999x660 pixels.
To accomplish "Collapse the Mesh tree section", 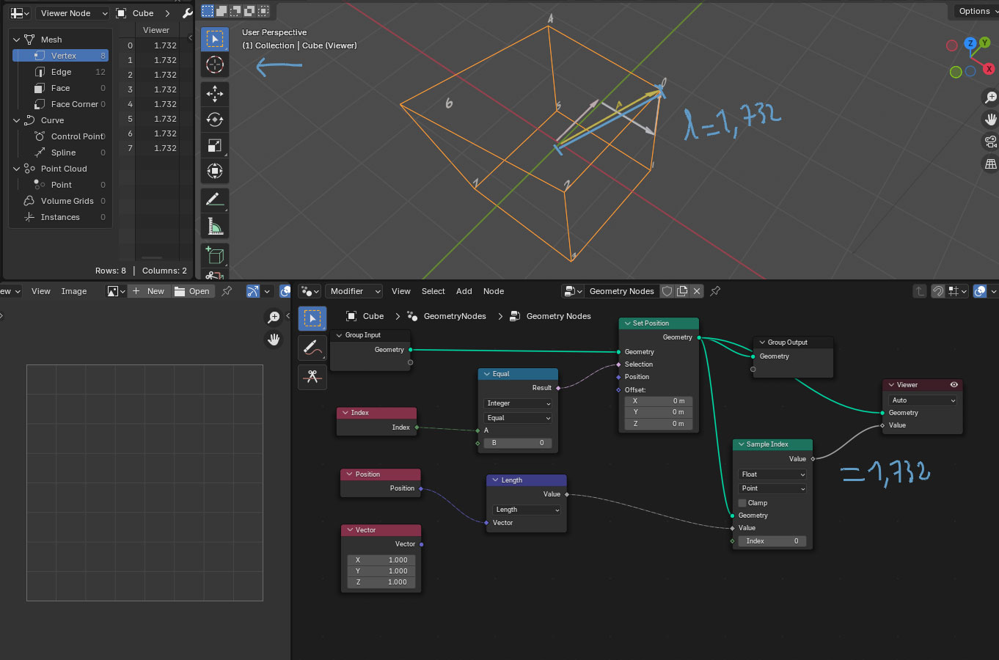I will tap(17, 40).
